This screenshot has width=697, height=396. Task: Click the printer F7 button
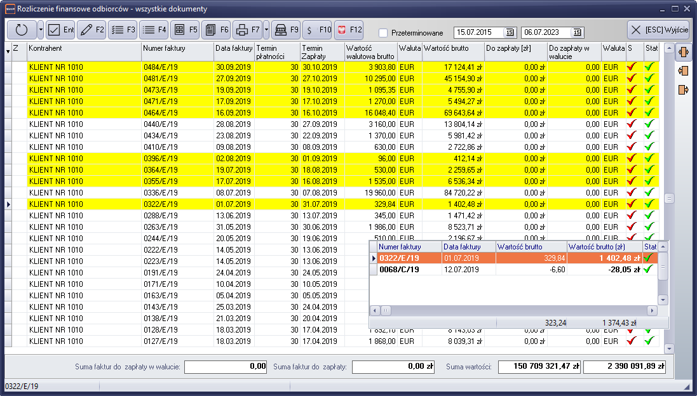(247, 30)
